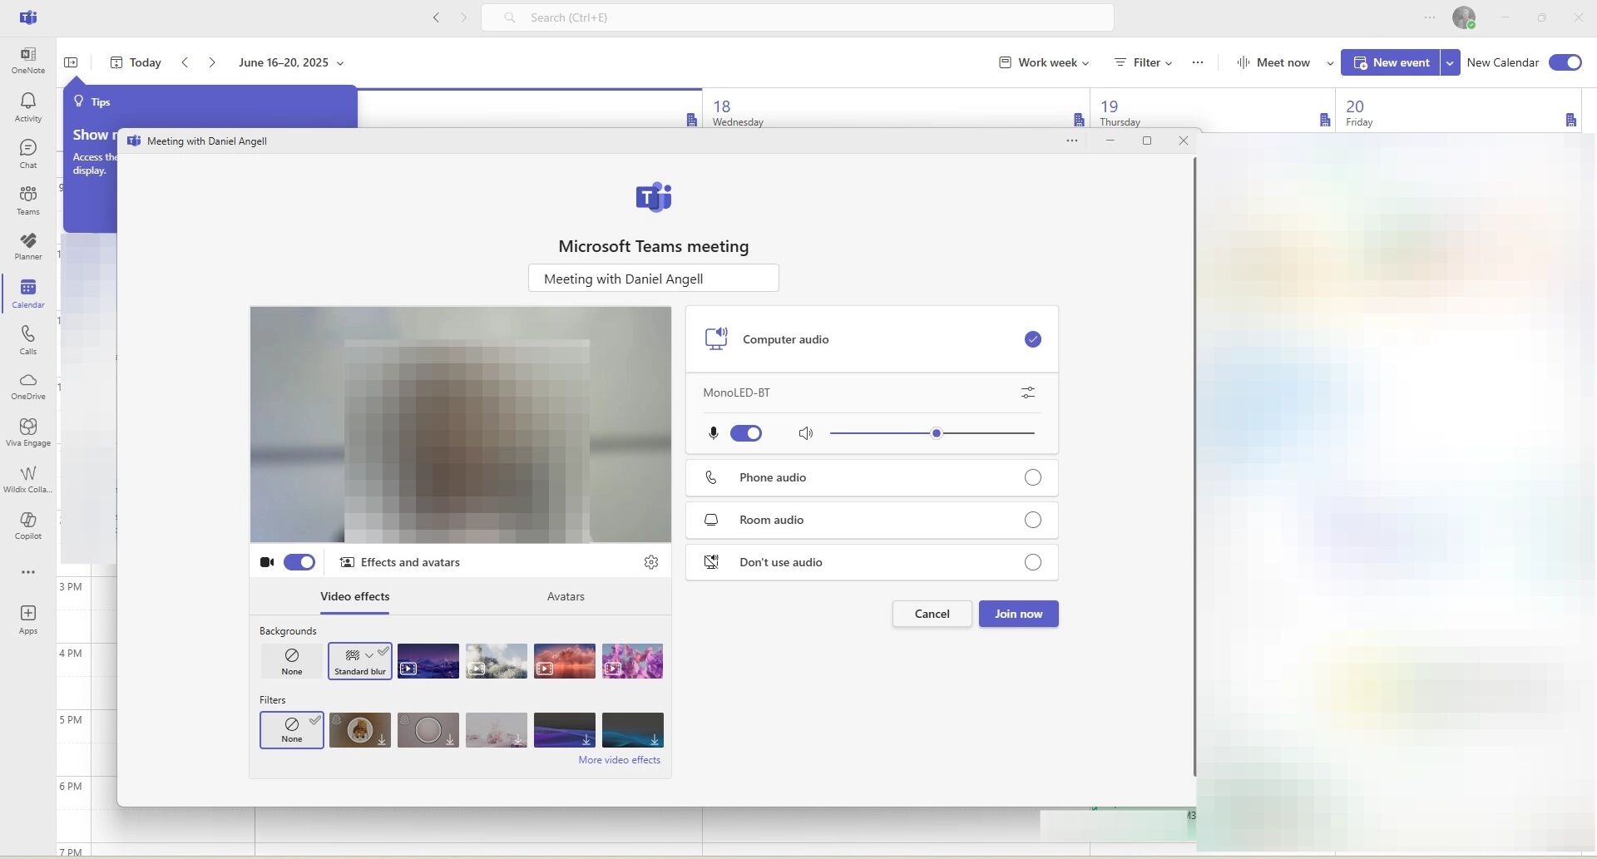
Task: Open more options in meeting window title bar
Action: [1072, 141]
